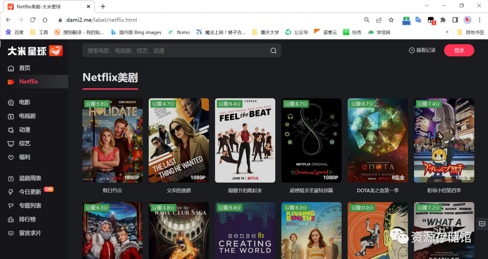Open 观看记录 watch history

(x=422, y=50)
